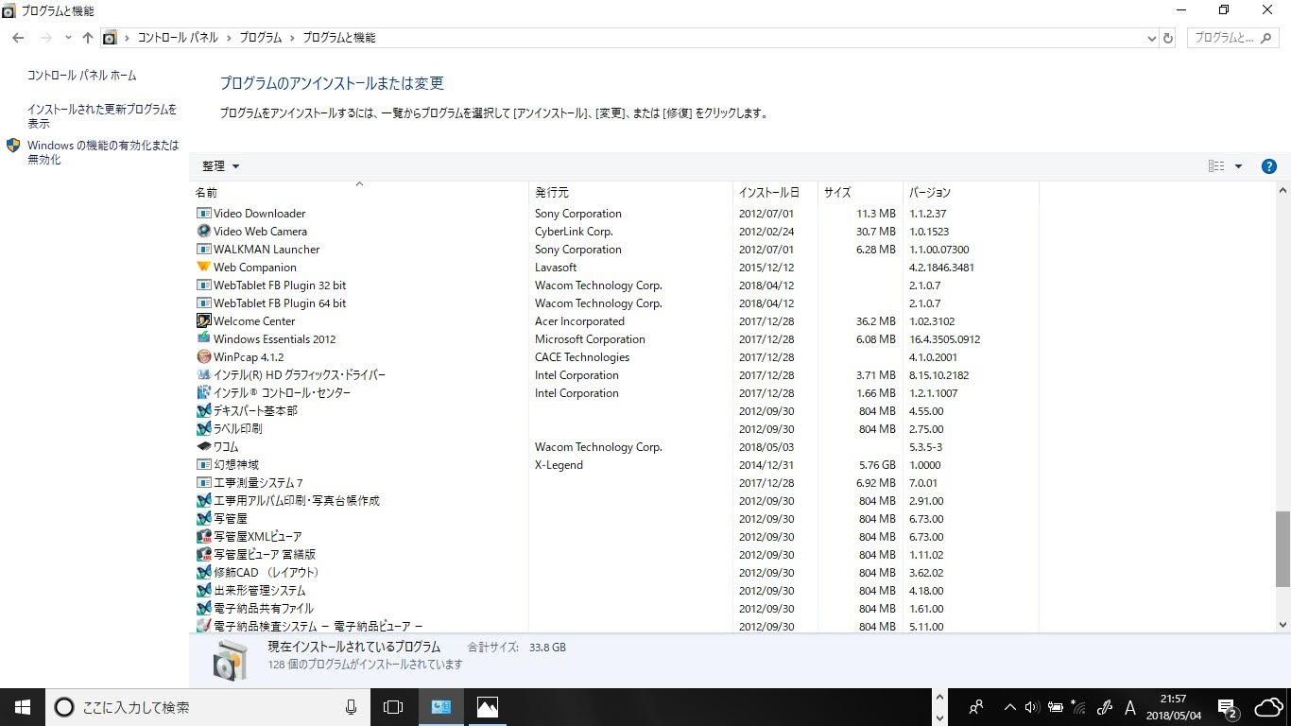Click the Windows Essentials 2012 icon

pyautogui.click(x=203, y=339)
